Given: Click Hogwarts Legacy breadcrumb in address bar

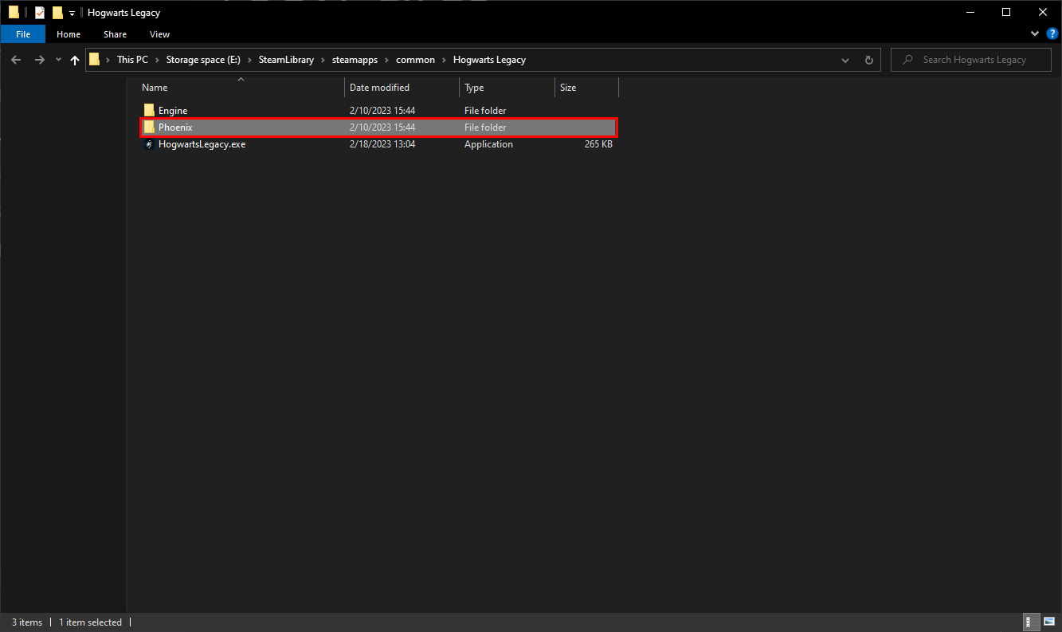Looking at the screenshot, I should [489, 60].
